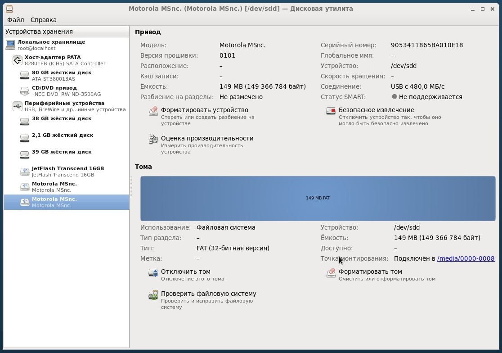Screen dimensions: 502x353
Task: Select the CD/DVD drive icon
Action: coord(25,91)
